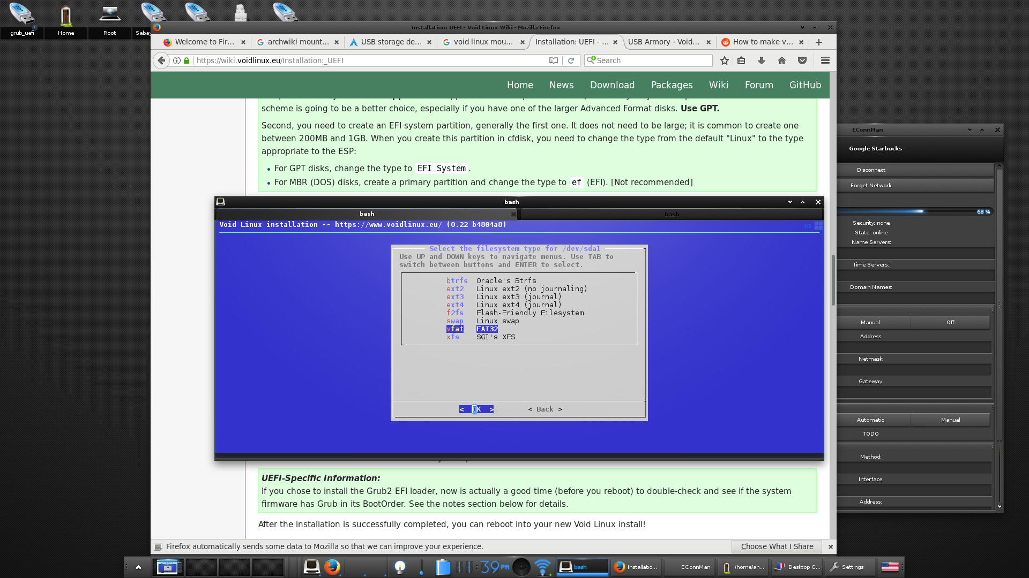The width and height of the screenshot is (1029, 578).
Task: Click the secure connection padlock icon
Action: [187, 60]
